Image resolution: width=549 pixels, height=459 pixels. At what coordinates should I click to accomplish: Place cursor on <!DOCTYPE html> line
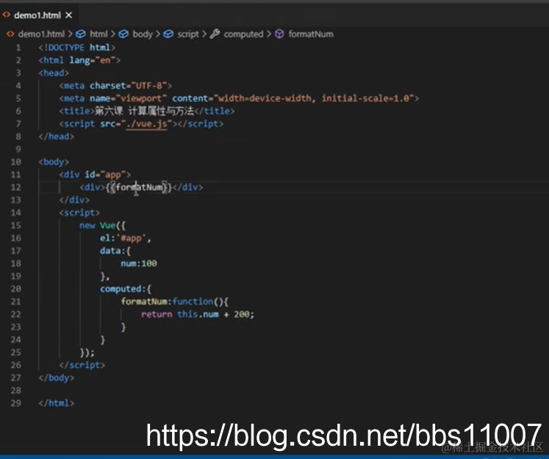(x=76, y=48)
